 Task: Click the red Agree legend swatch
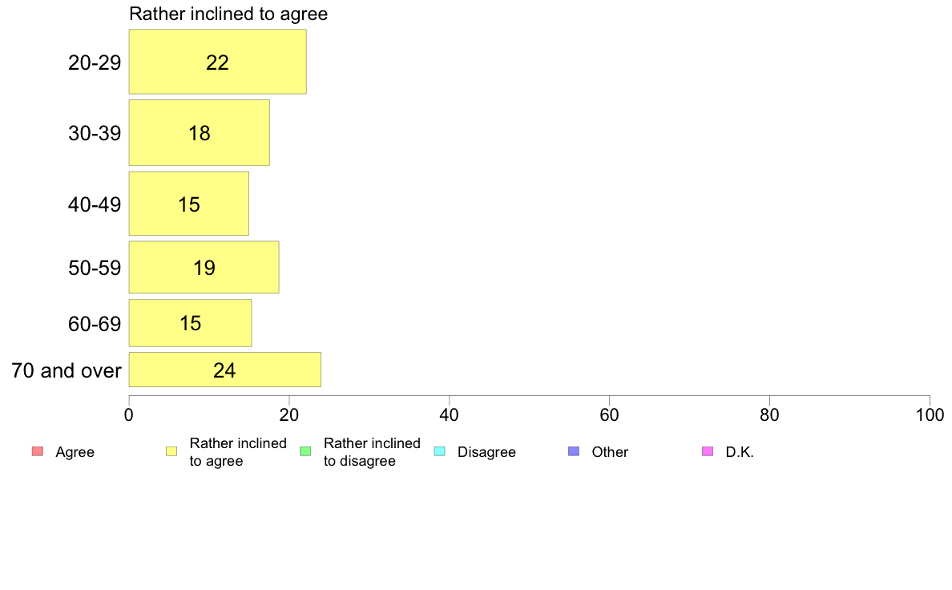coord(38,451)
